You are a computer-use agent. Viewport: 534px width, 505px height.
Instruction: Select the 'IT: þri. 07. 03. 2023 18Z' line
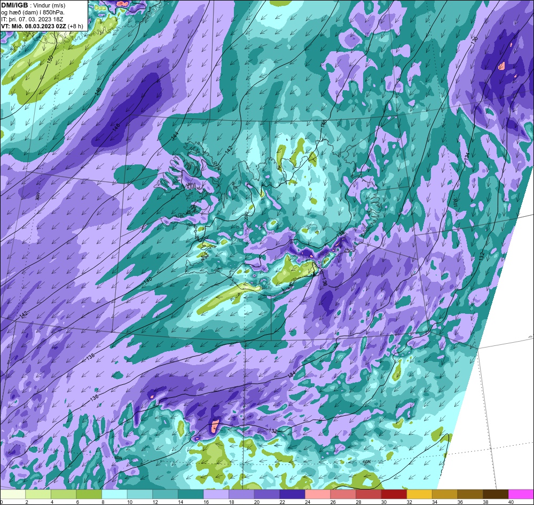pos(32,19)
